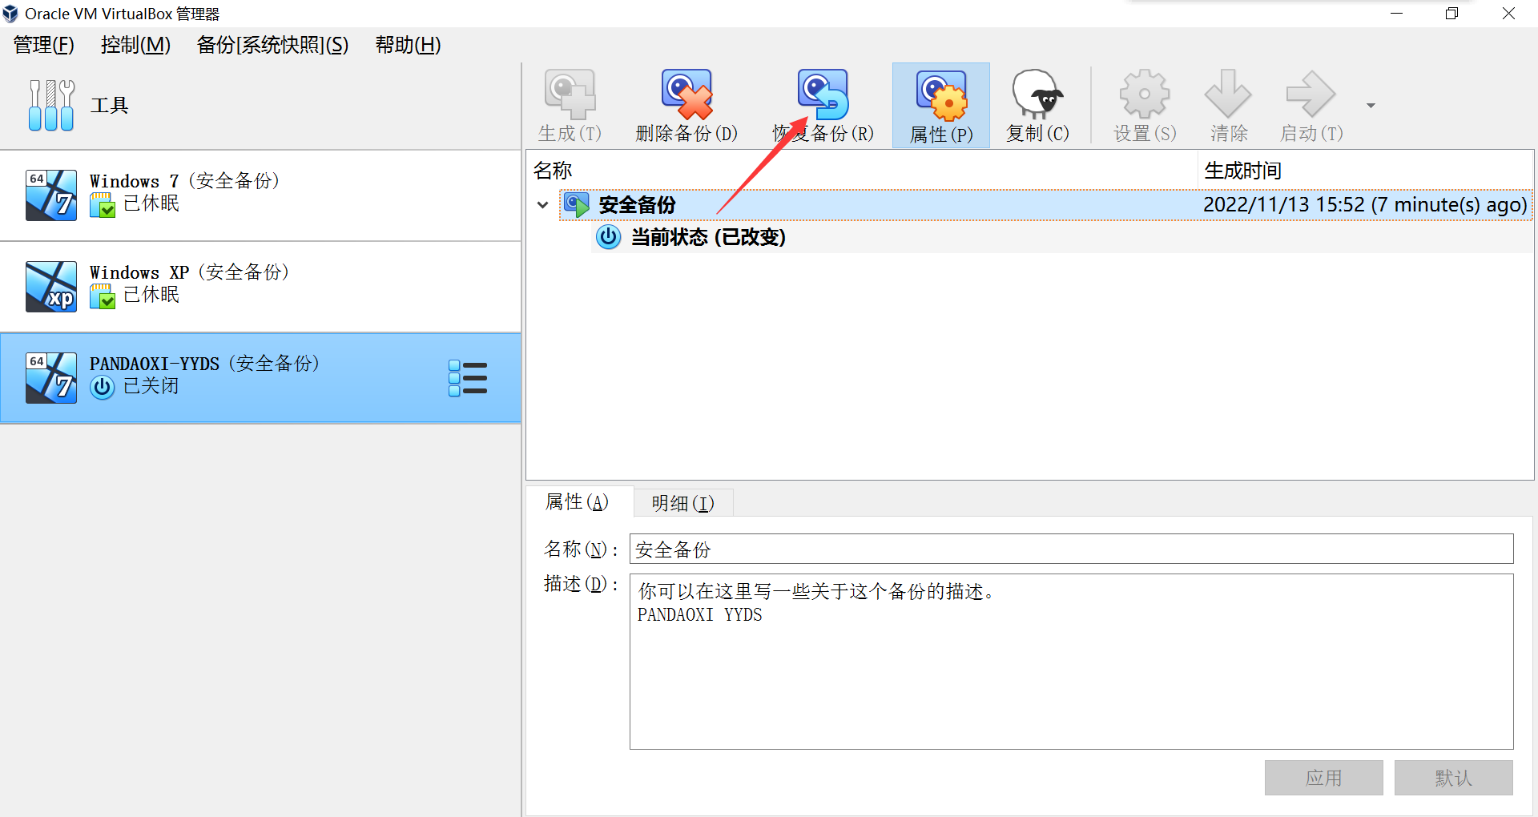Screen dimensions: 1538x817
Task: Restore down the VirtualBox window
Action: point(1452,14)
